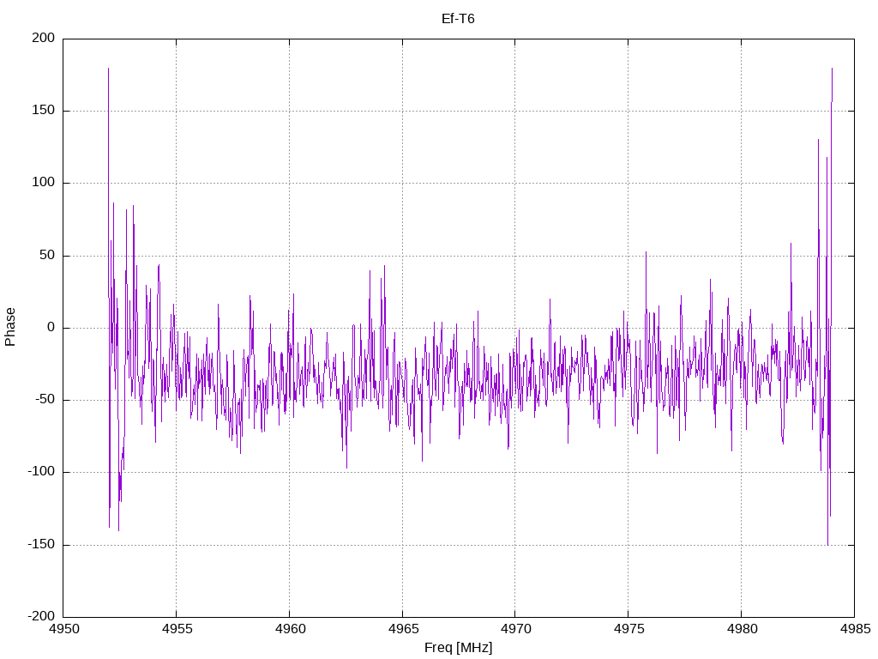Pick the 4965 frequency tick label

coord(402,629)
